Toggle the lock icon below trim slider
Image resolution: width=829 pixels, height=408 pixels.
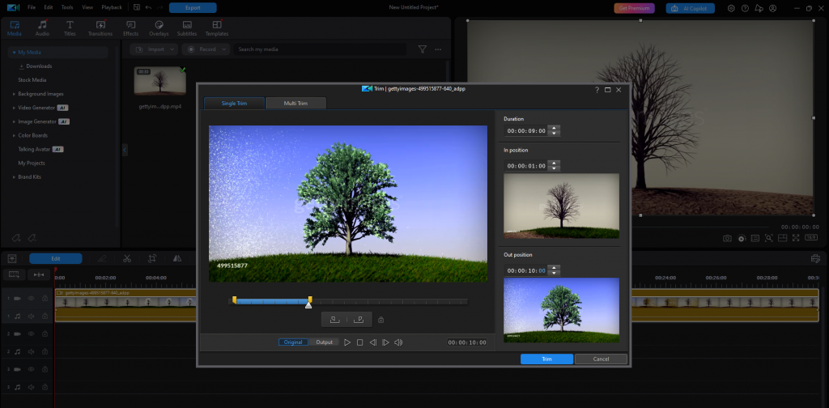pyautogui.click(x=380, y=320)
